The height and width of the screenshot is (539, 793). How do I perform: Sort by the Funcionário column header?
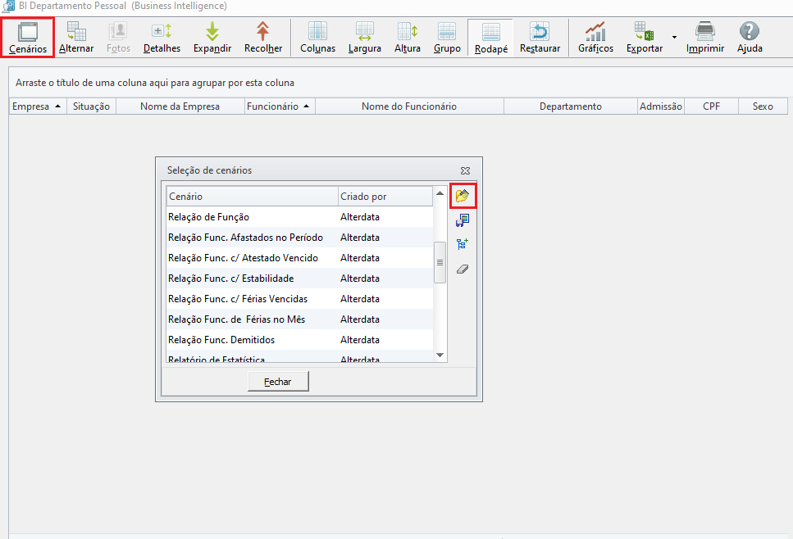(x=280, y=106)
